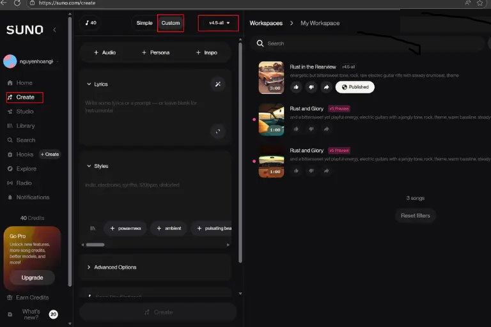This screenshot has width=491, height=327.
Task: Click the saved styles icon left of style tags
Action: 93,228
